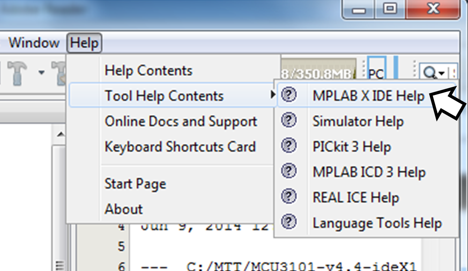Click the question icon beside MPLAB X IDE Help
468x271 pixels.
[288, 96]
